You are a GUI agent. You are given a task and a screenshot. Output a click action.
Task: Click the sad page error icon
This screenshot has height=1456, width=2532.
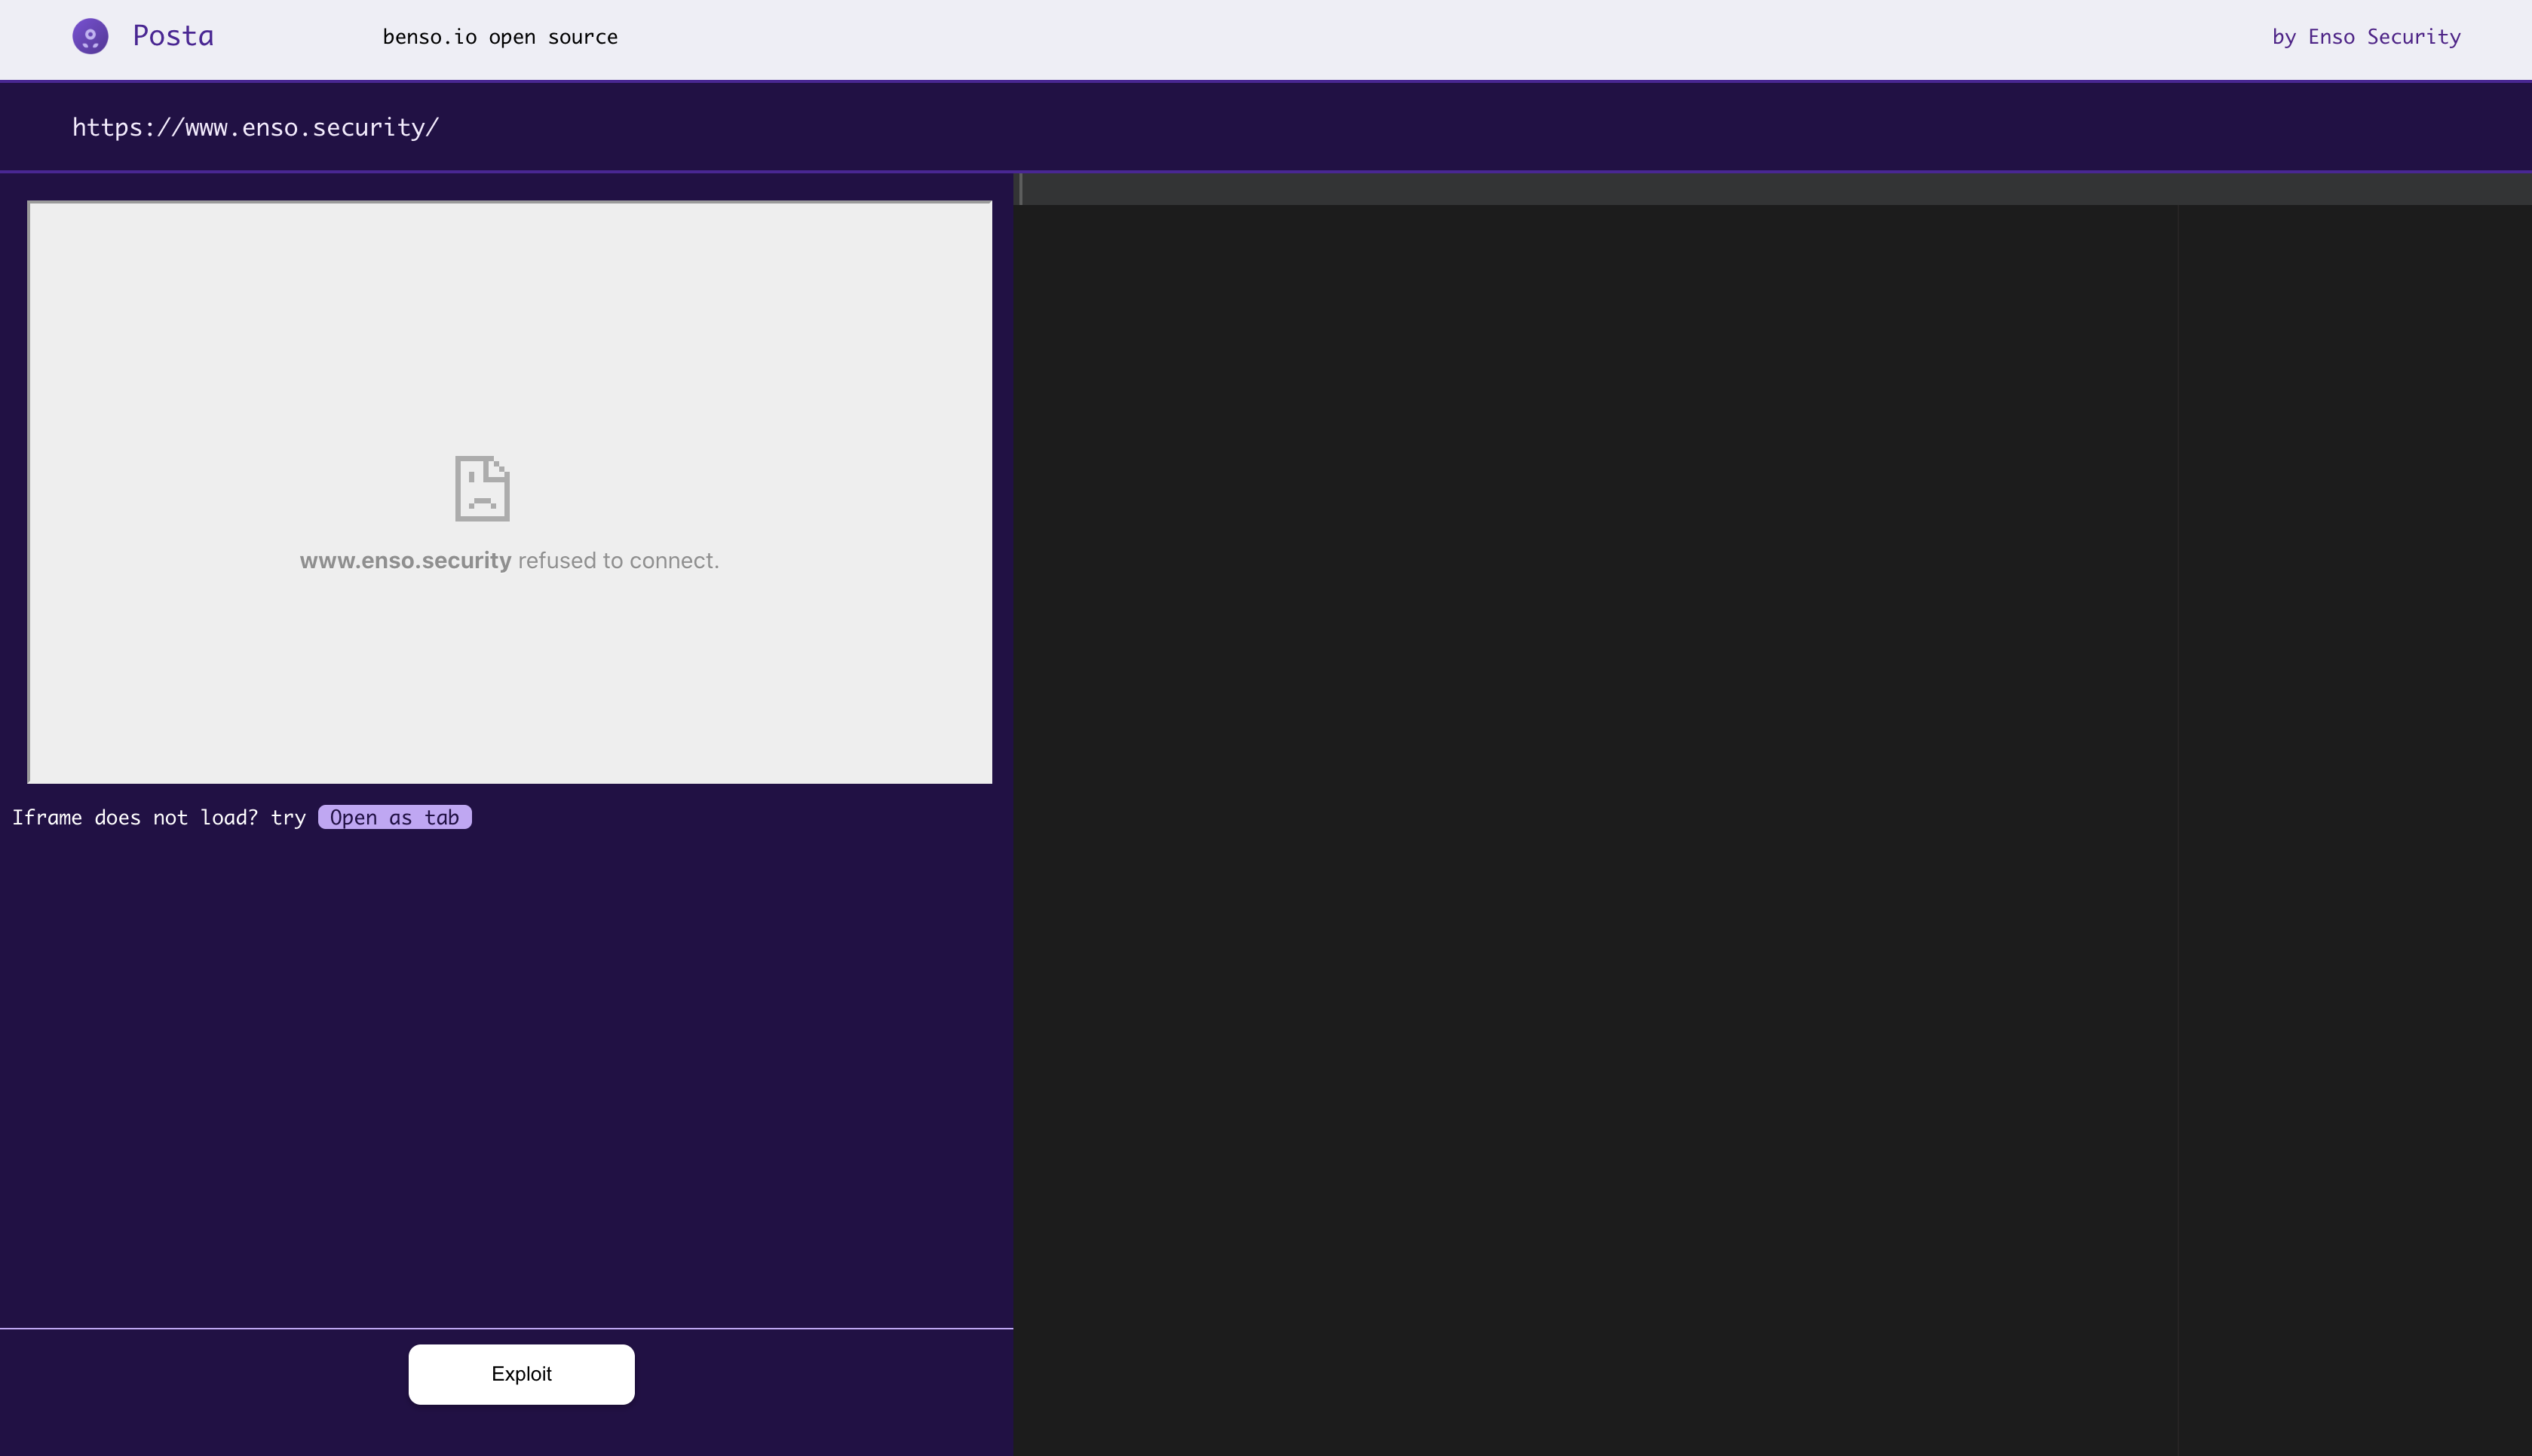pos(482,488)
